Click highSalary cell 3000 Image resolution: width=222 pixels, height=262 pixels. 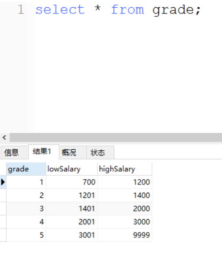point(125,222)
